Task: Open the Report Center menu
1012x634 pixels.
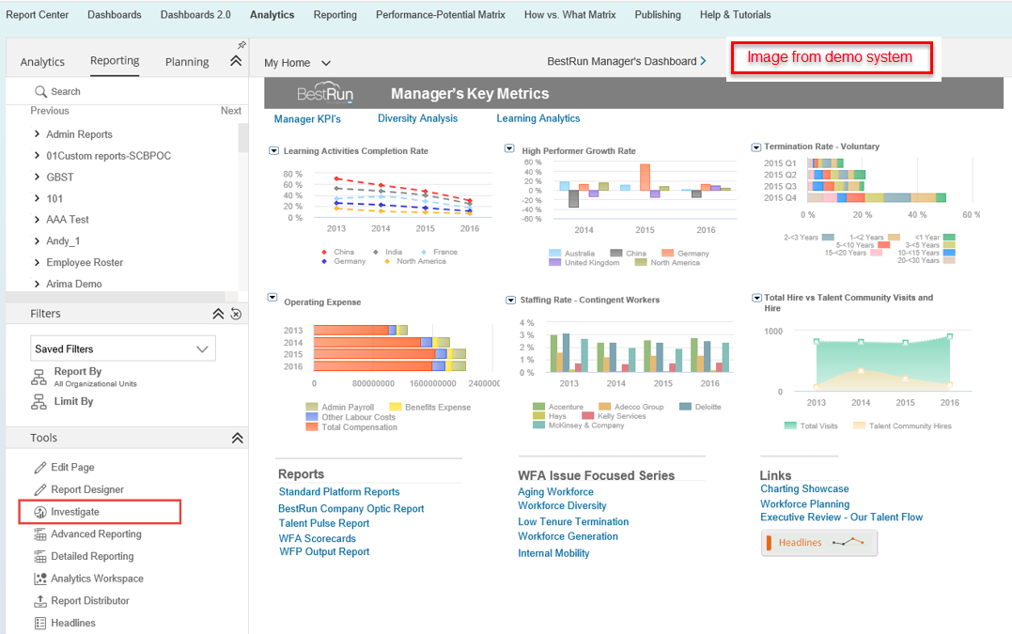Action: (38, 15)
